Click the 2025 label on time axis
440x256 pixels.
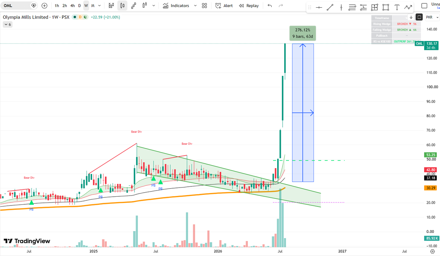[93, 251]
